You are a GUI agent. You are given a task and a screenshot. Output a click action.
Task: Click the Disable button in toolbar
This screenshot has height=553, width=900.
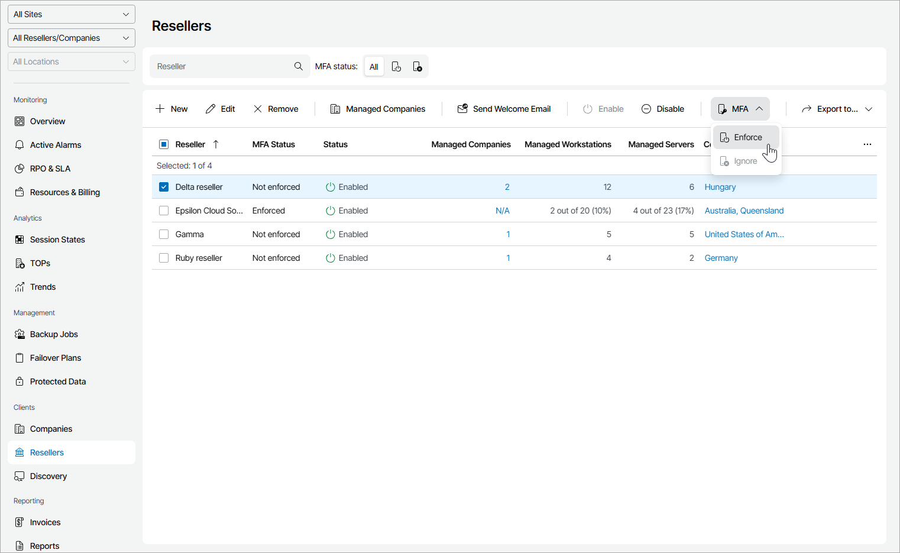pos(663,109)
